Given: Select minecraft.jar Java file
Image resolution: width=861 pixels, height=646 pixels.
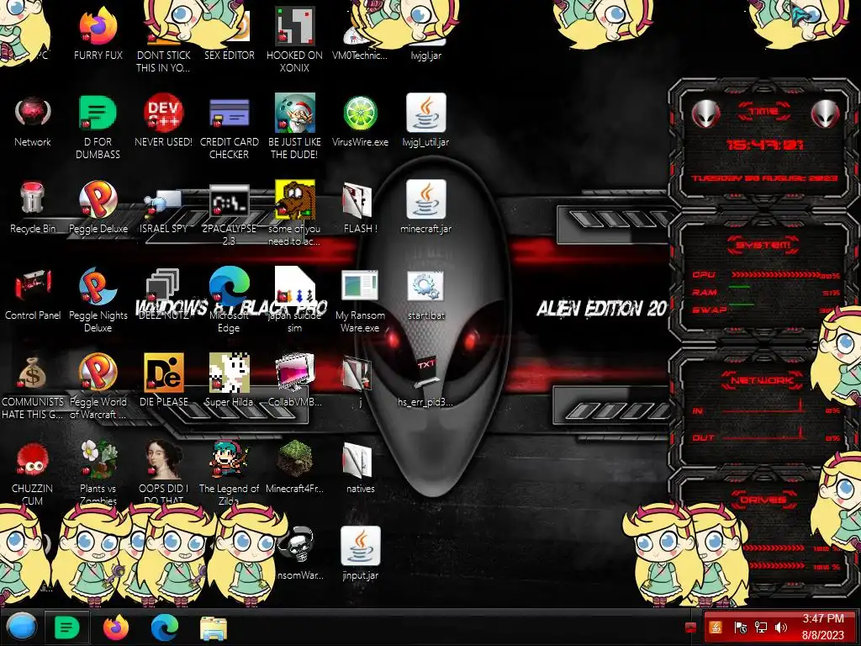Looking at the screenshot, I should click(x=425, y=199).
